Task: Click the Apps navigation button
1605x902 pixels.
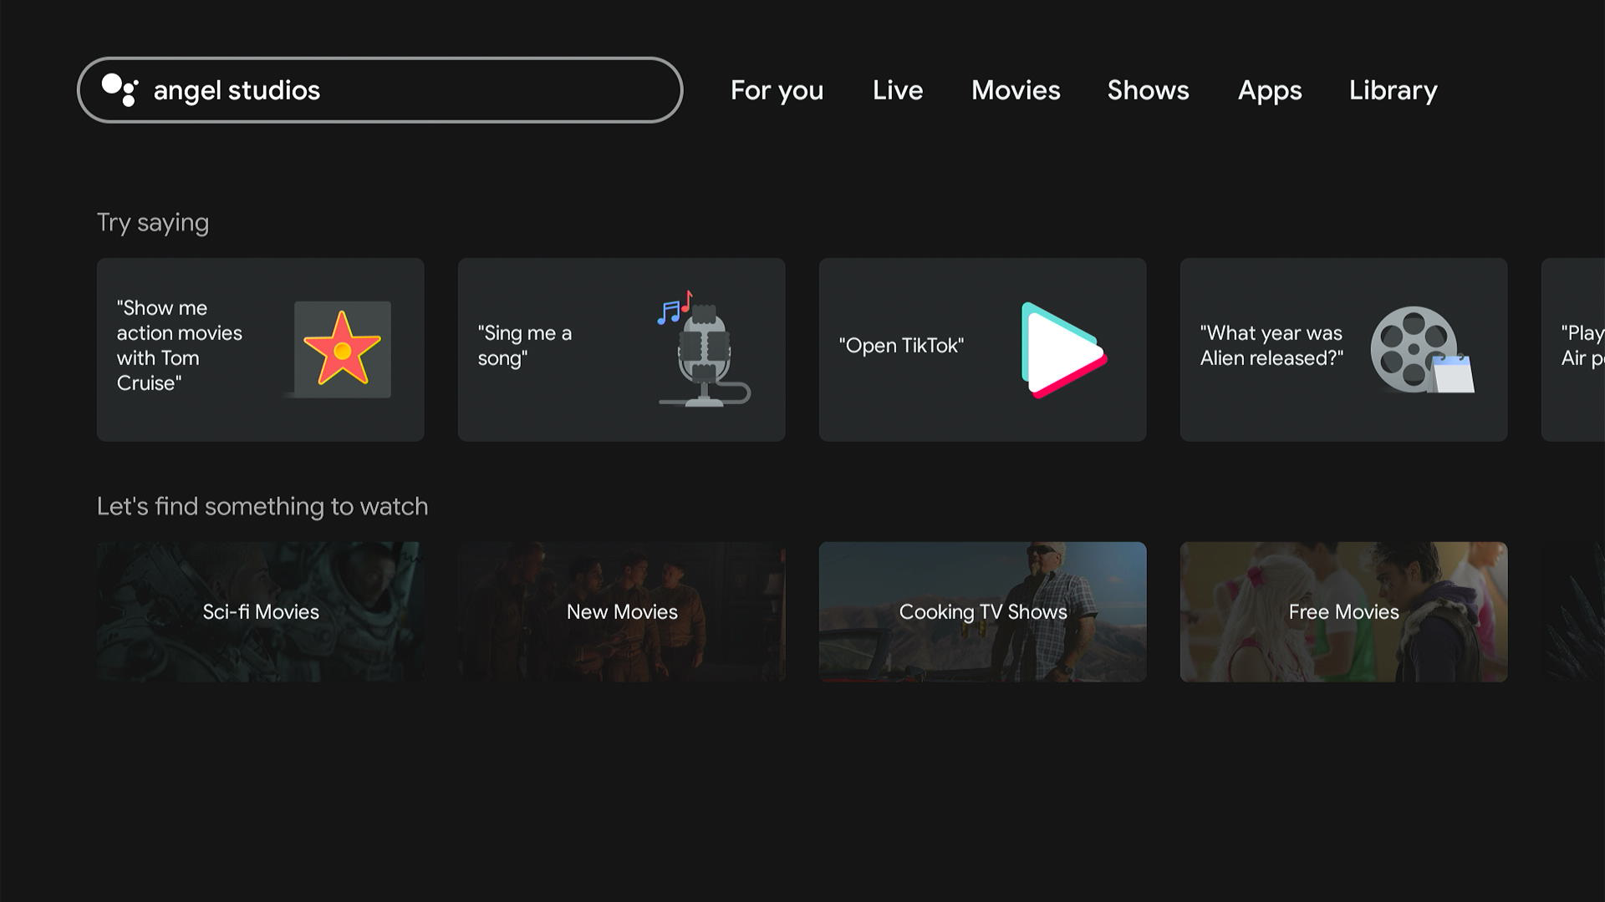Action: (1269, 90)
